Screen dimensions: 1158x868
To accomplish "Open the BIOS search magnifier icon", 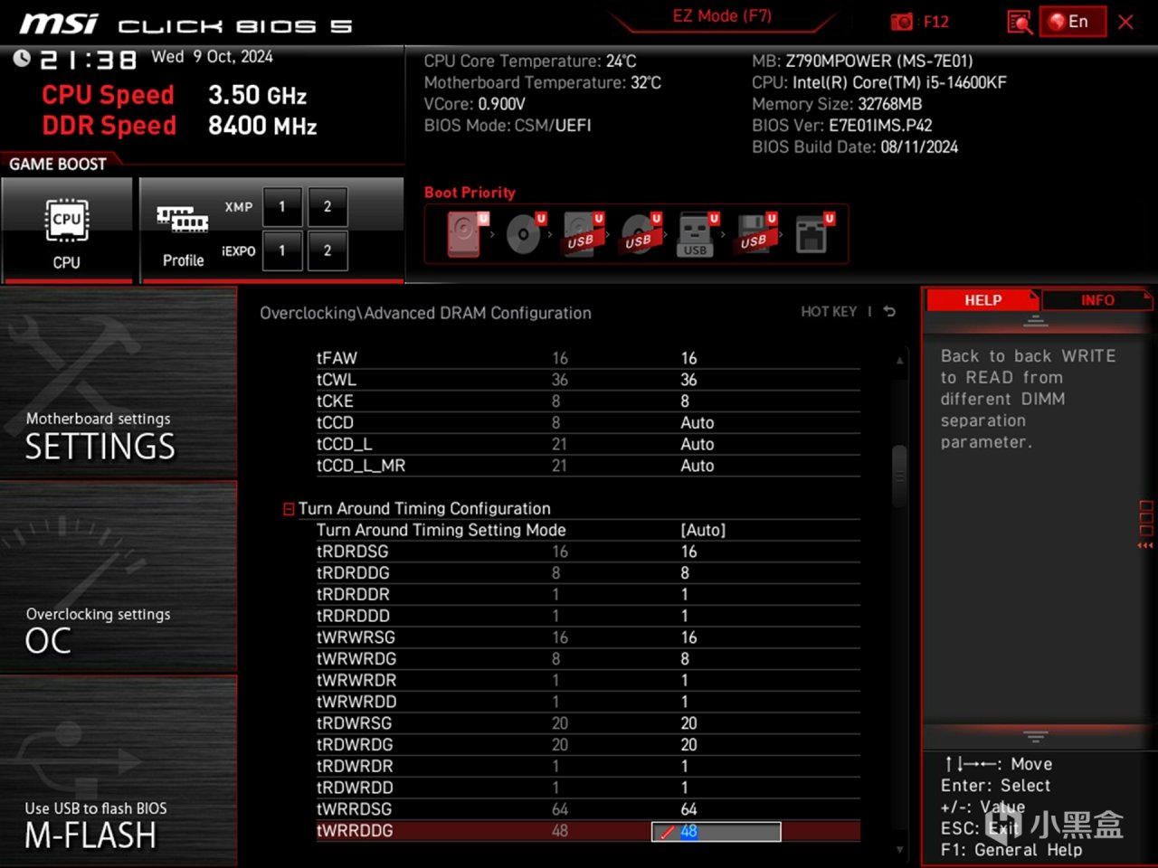I will point(1020,22).
